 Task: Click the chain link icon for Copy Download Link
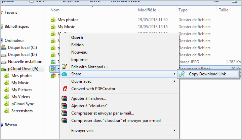tap(182, 74)
